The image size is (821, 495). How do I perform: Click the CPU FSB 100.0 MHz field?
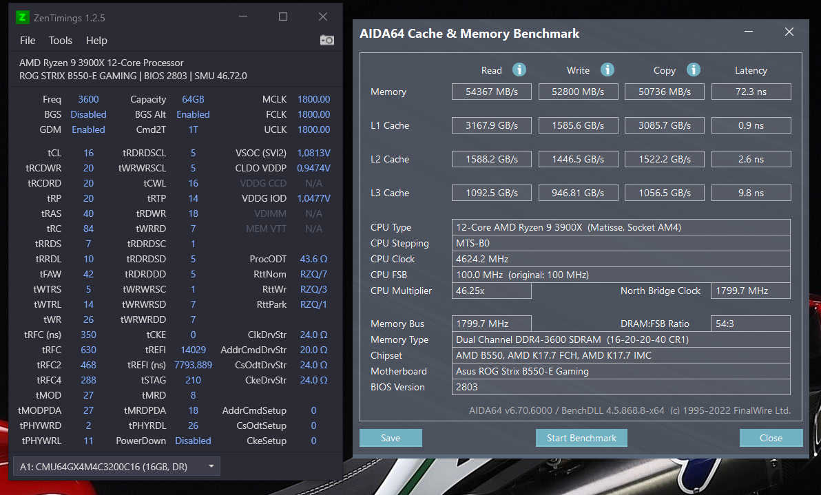coord(621,275)
